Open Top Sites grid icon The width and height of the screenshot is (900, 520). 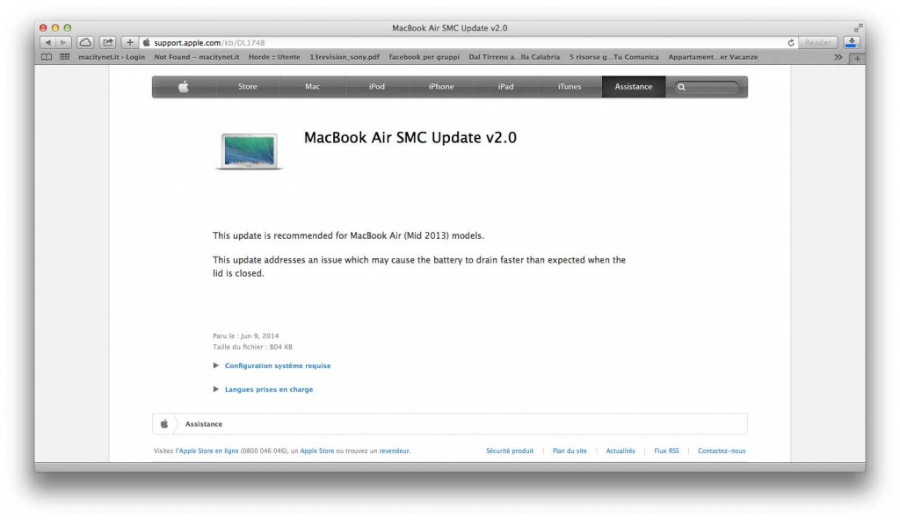pyautogui.click(x=63, y=56)
